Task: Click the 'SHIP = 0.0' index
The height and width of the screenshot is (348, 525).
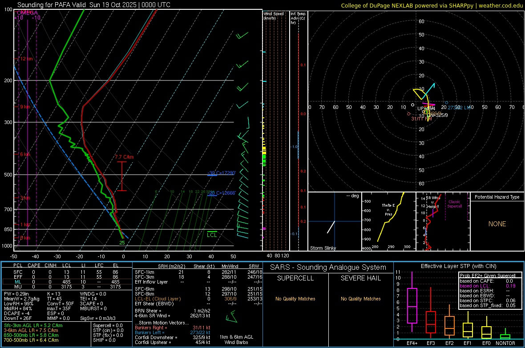Action: tap(104, 340)
